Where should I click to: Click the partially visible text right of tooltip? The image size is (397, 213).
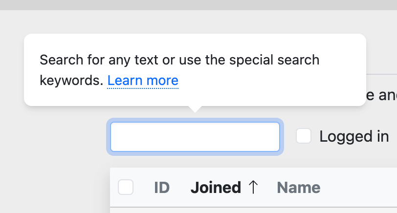point(381,95)
